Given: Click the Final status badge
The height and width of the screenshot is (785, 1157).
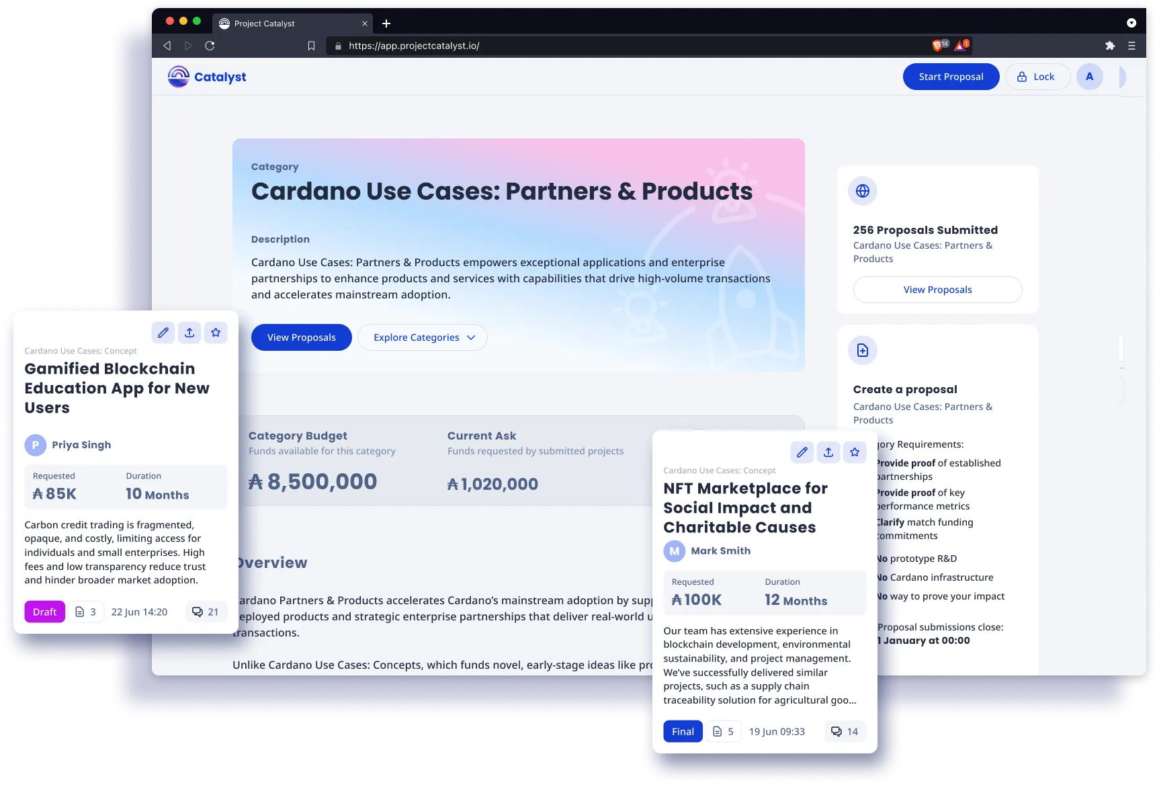Looking at the screenshot, I should tap(683, 731).
